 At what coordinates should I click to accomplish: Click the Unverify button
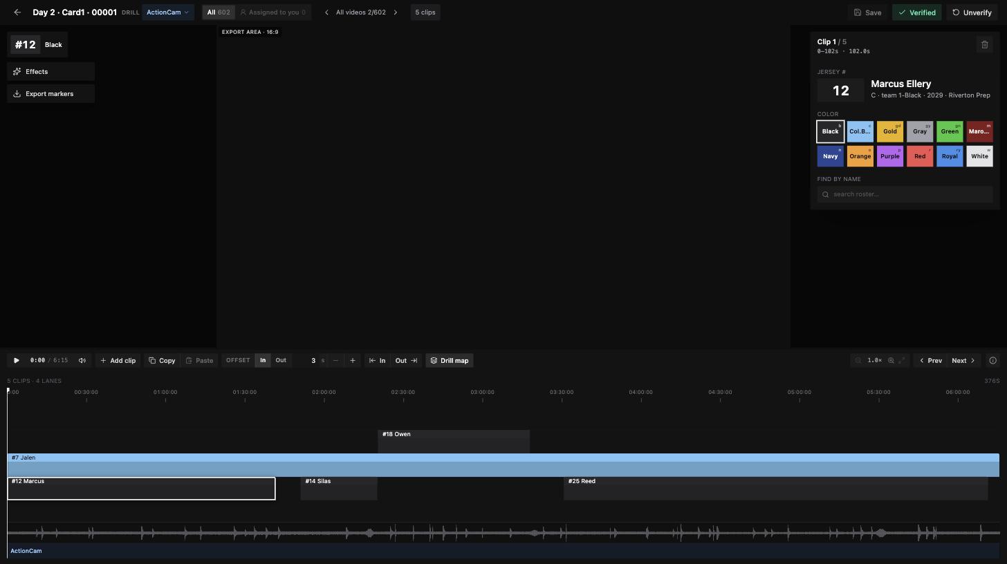(x=972, y=12)
